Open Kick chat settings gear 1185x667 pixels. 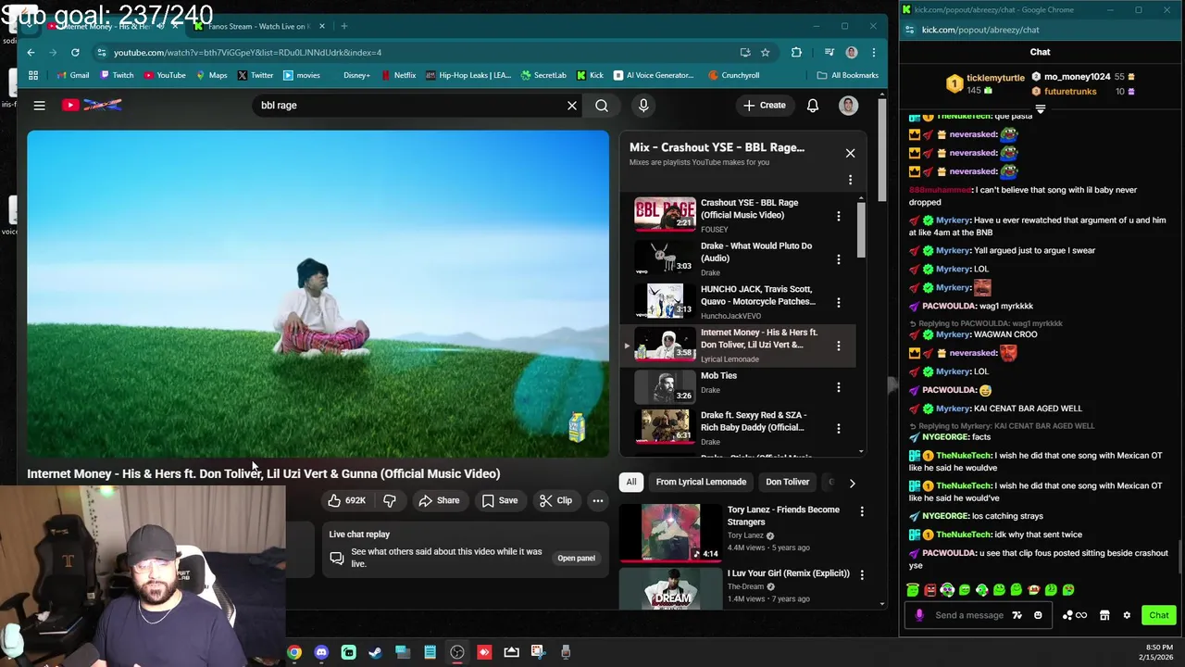(x=1127, y=615)
